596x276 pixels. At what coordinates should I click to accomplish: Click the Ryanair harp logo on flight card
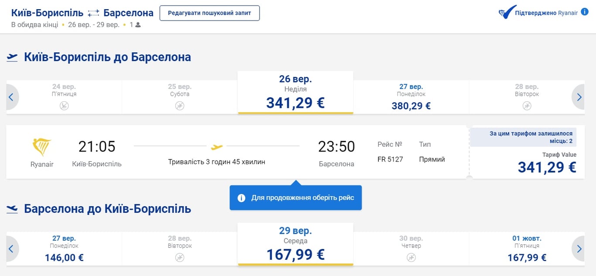tap(42, 147)
